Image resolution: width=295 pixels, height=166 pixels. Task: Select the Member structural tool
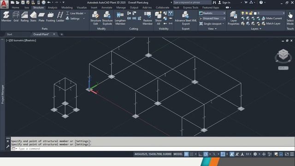(x=6, y=17)
